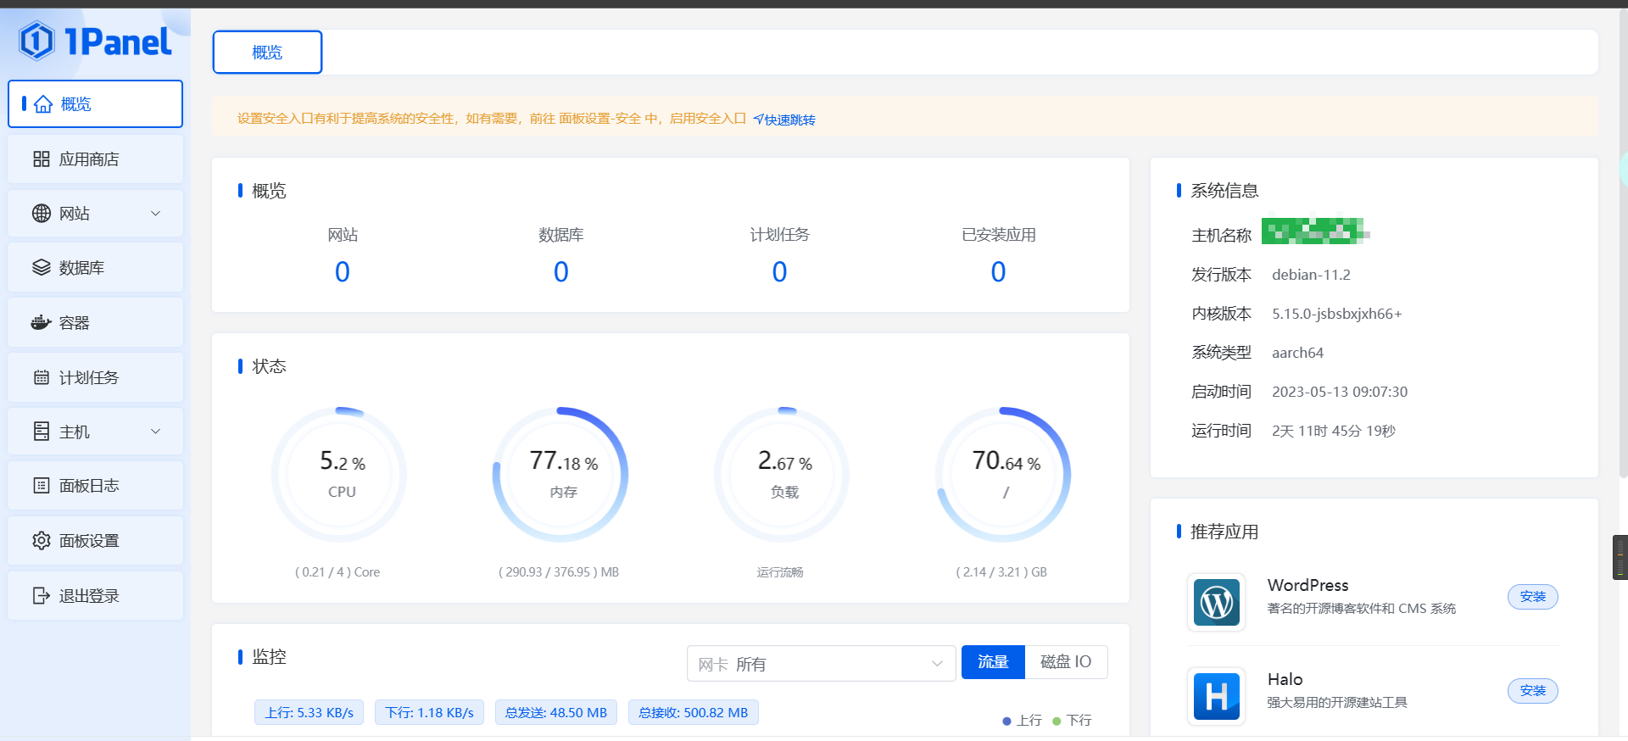The width and height of the screenshot is (1628, 741).
Task: Click the root disk usage gauge
Action: coord(1004,475)
